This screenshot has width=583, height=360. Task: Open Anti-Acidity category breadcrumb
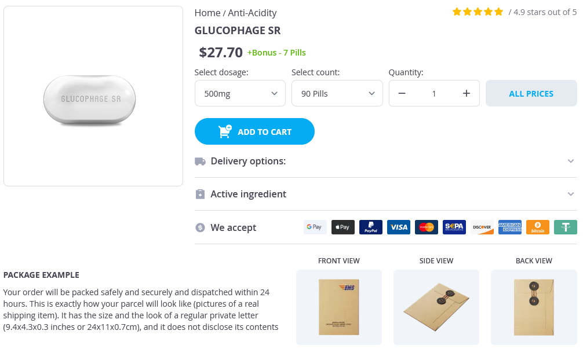tap(252, 13)
